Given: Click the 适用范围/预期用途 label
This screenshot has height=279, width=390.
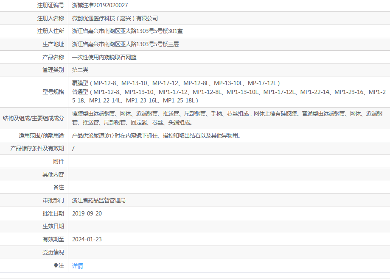Looking at the screenshot, I should pos(42,135).
